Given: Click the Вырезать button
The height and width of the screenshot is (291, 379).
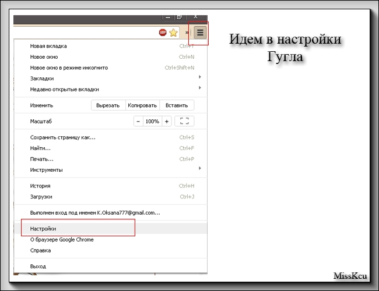Looking at the screenshot, I should click(108, 105).
